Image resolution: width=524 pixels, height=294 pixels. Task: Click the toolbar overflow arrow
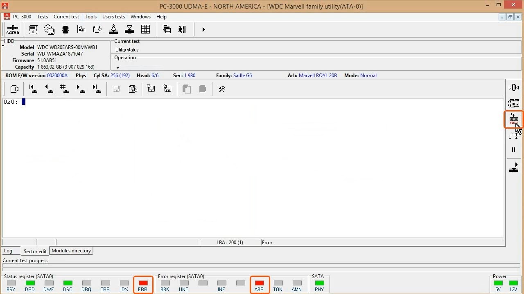[203, 29]
